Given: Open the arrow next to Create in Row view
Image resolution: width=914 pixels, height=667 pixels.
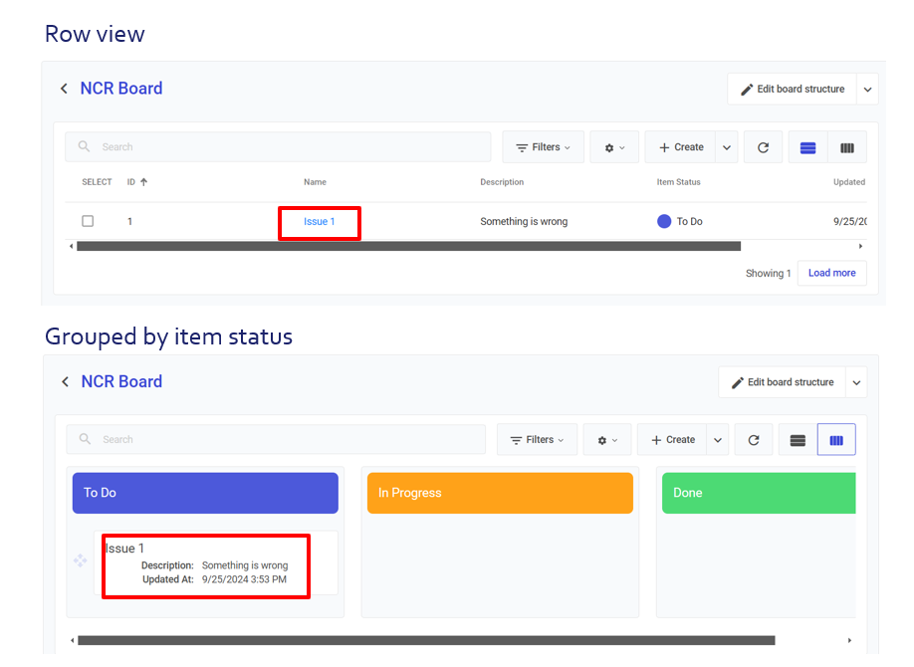Looking at the screenshot, I should (727, 147).
